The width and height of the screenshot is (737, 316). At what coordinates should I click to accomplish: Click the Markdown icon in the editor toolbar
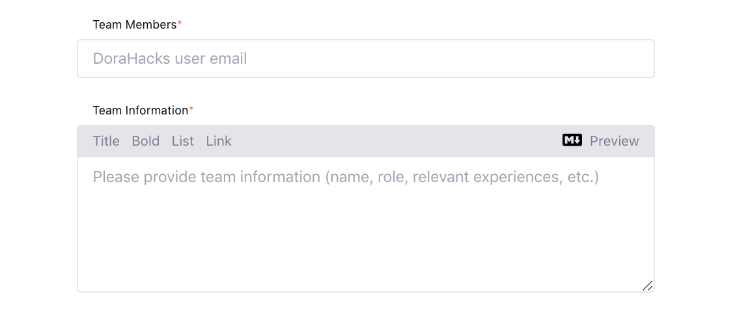[x=572, y=140]
